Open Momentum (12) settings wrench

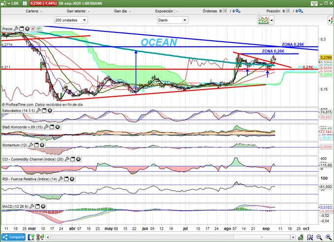tap(30, 145)
